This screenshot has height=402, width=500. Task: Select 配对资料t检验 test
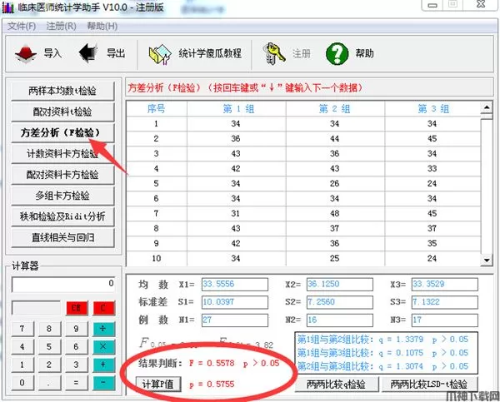[62, 112]
